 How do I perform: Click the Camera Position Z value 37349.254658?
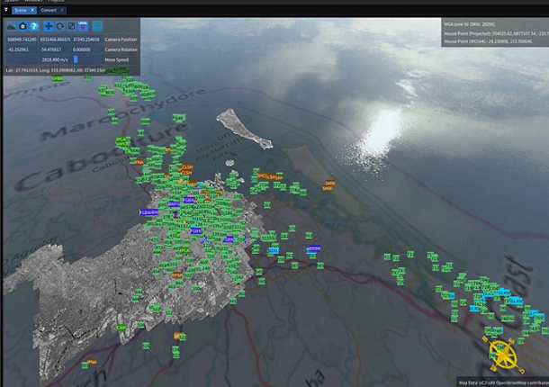click(x=86, y=40)
